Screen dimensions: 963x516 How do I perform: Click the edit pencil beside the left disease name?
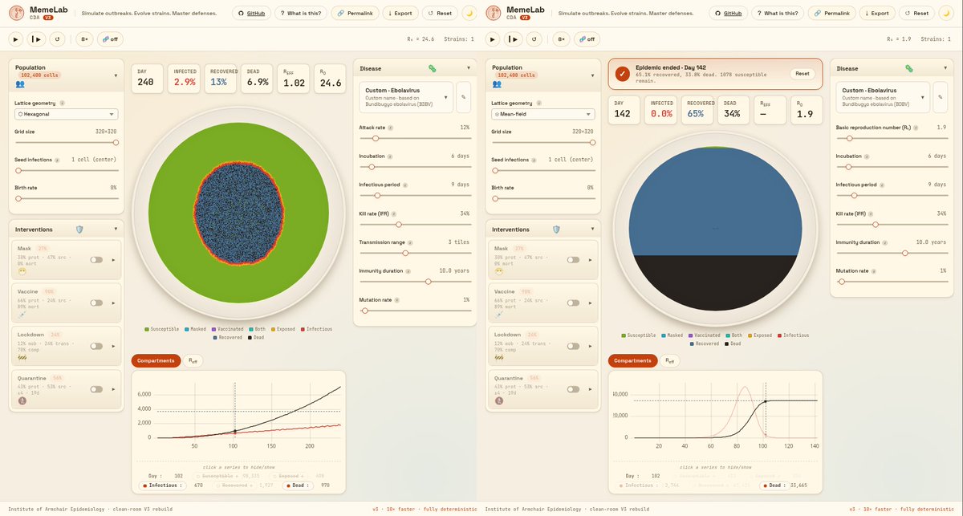click(464, 97)
